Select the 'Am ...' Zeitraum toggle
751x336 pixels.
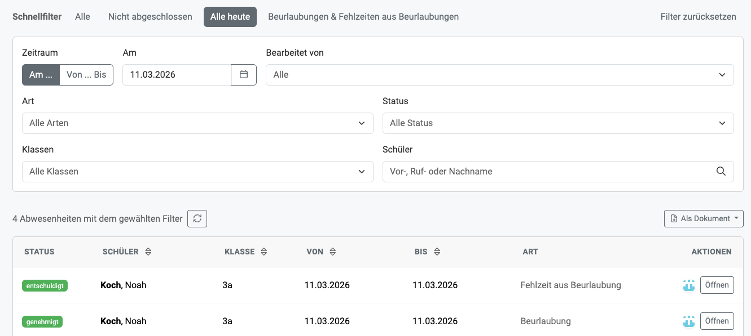[41, 74]
